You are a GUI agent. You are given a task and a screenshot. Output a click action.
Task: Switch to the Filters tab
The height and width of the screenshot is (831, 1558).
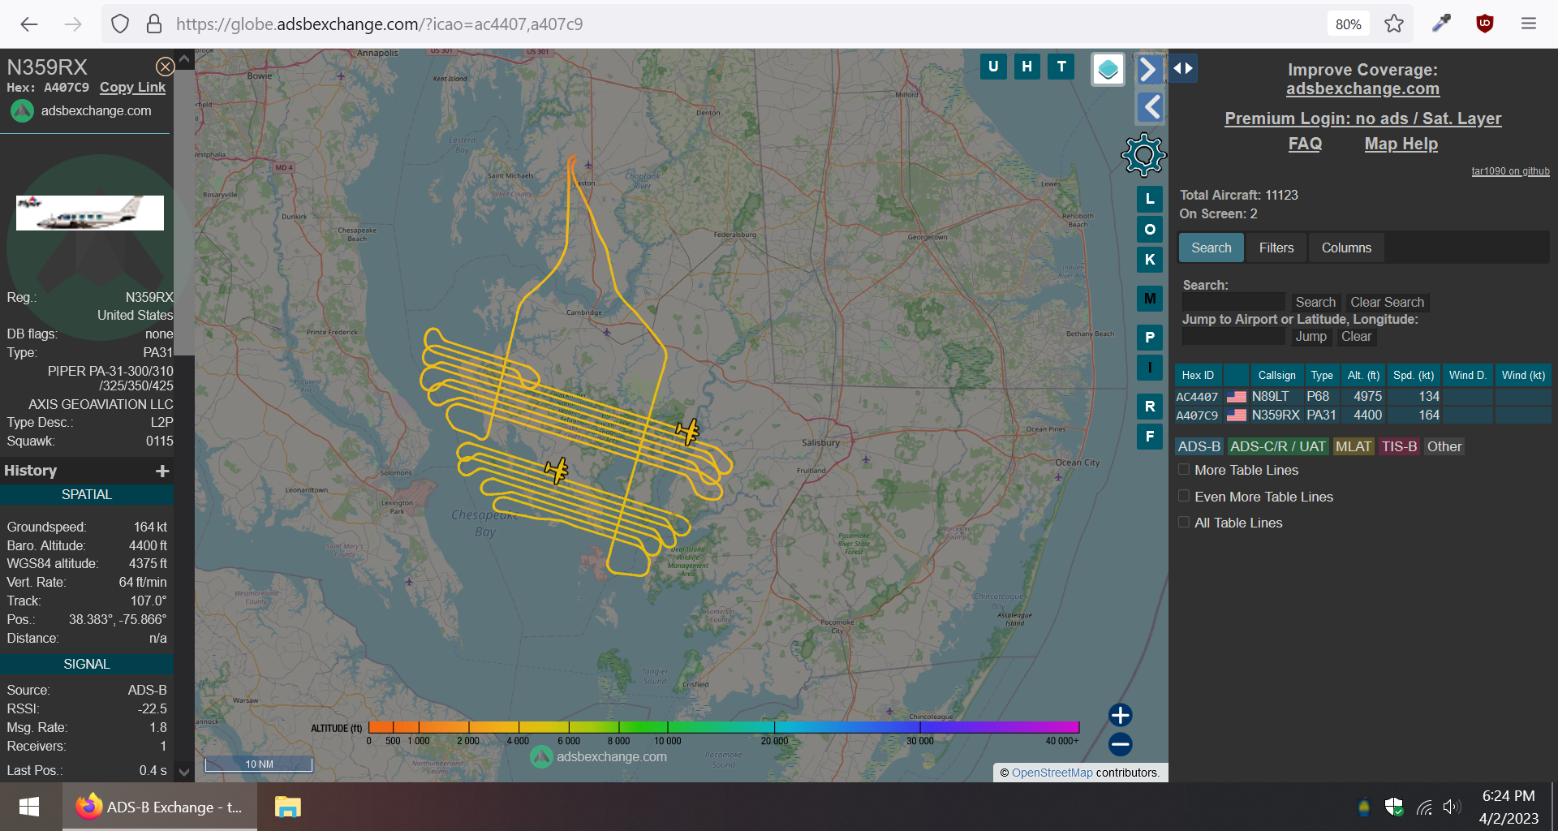[x=1276, y=248]
